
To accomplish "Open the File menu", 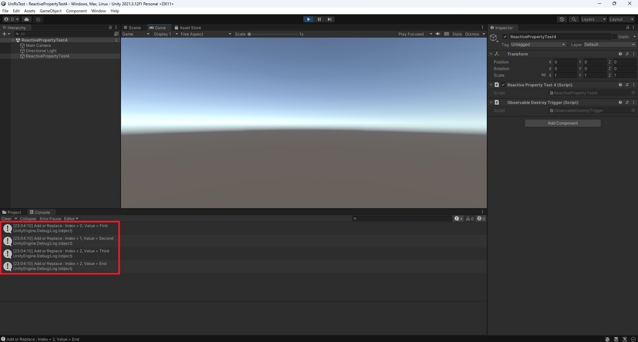I will click(5, 11).
